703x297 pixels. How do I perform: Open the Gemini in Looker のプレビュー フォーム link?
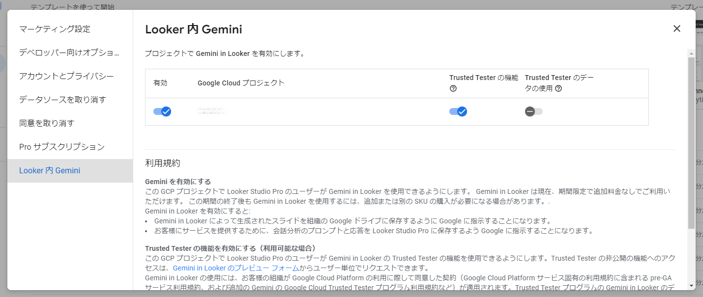click(x=236, y=268)
